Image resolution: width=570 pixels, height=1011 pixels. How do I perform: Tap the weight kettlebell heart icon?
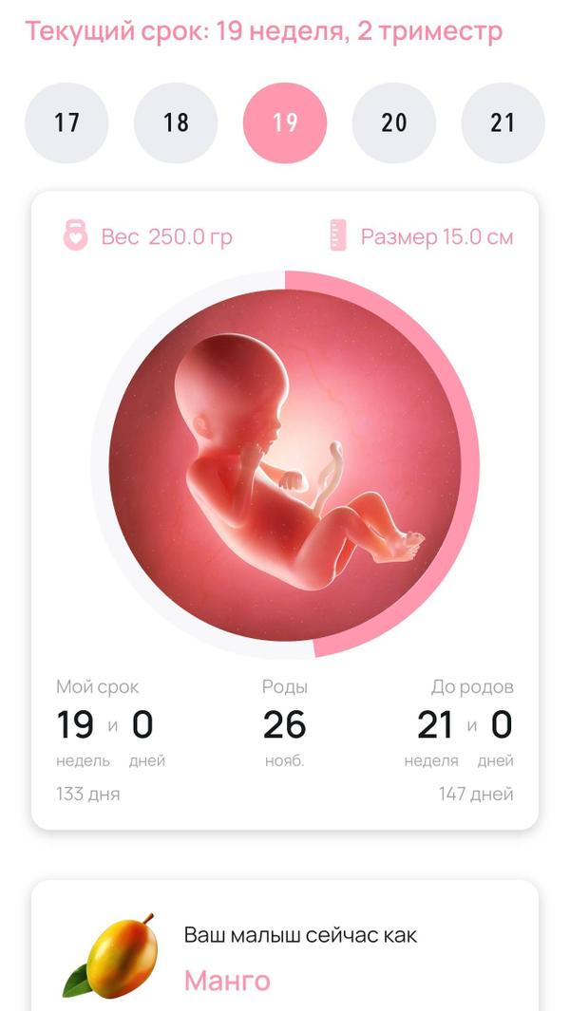pyautogui.click(x=76, y=235)
